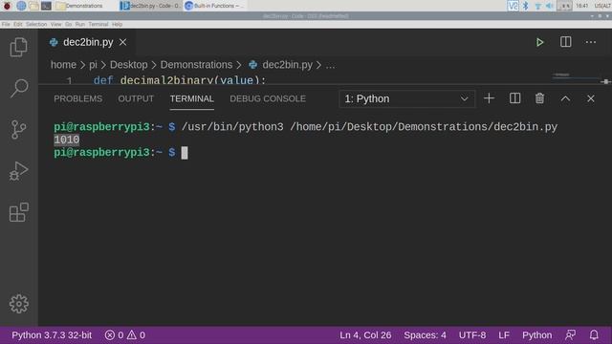The image size is (612, 344).
Task: Click the '1010' output in terminal
Action: coord(67,140)
